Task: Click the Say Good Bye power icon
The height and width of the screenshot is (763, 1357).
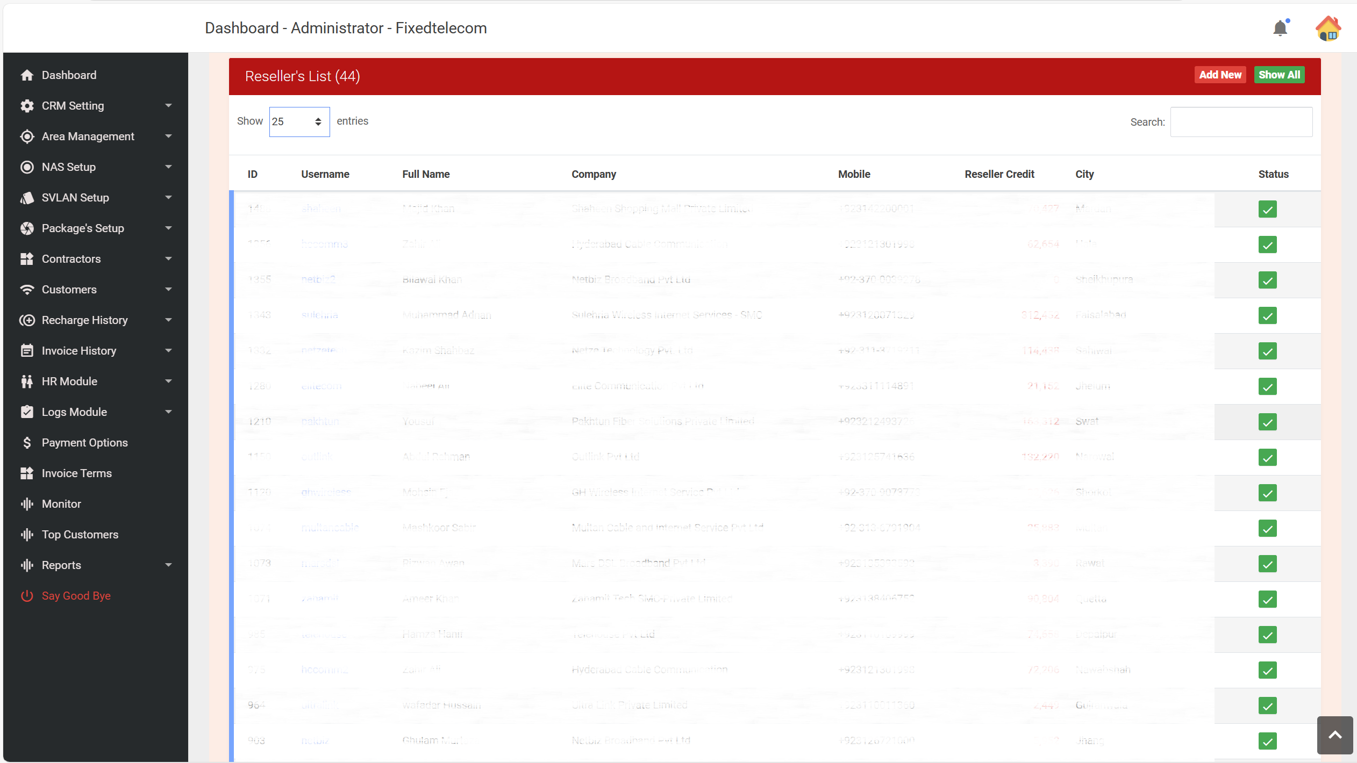Action: [27, 595]
